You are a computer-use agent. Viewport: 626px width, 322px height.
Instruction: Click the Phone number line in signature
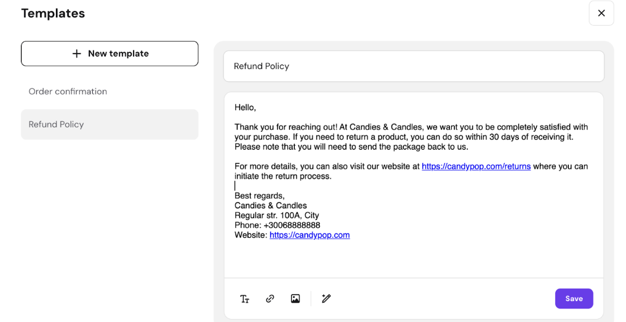(277, 225)
